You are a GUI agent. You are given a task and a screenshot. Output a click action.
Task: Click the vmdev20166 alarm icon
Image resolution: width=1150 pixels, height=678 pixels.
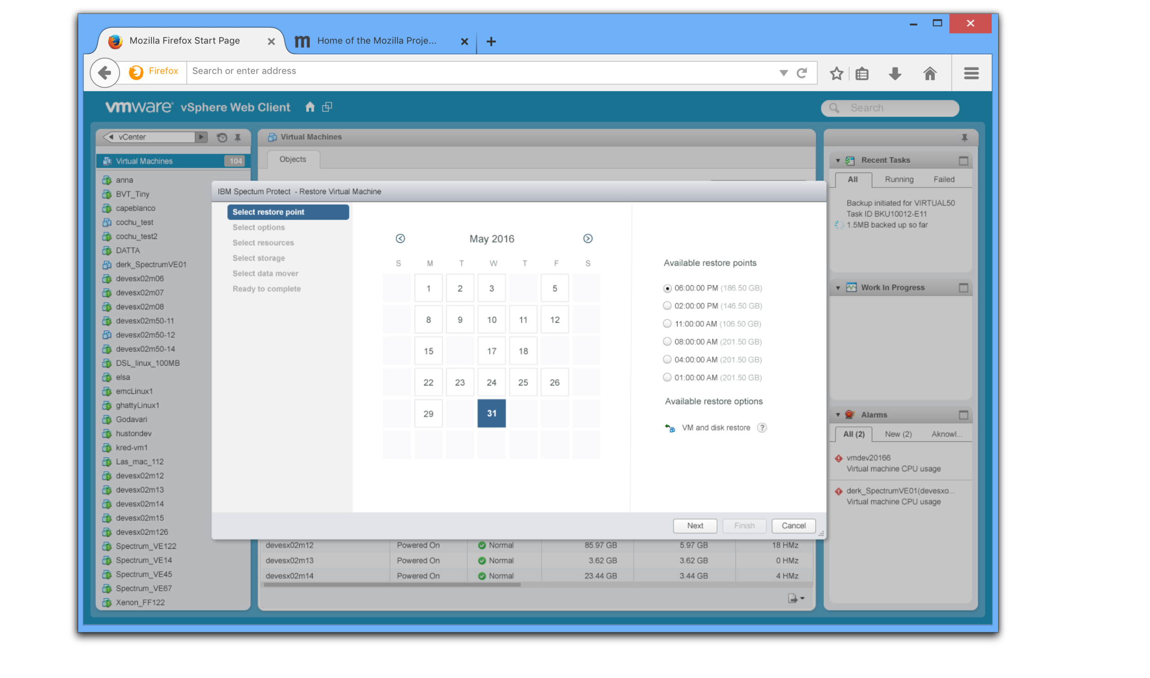coord(839,458)
